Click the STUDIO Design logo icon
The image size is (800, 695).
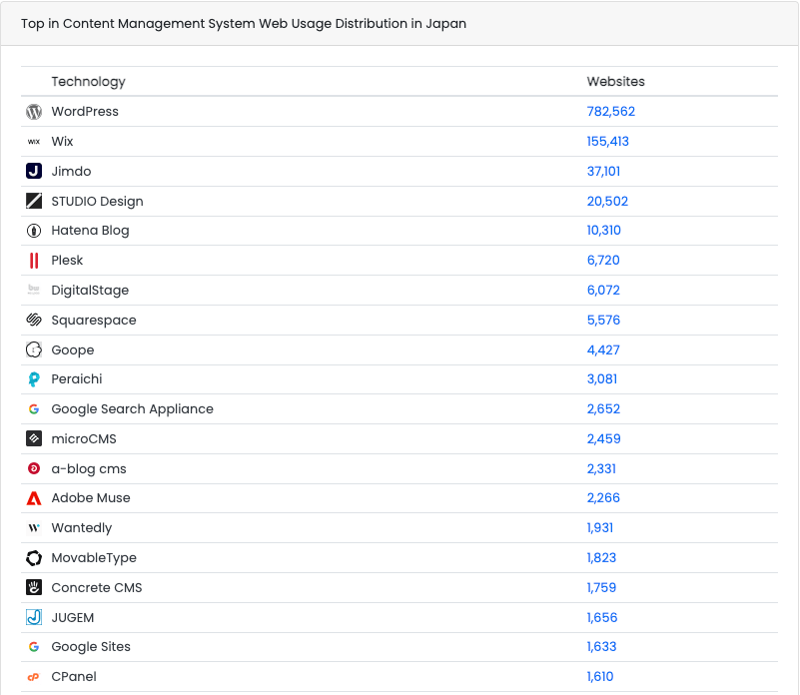coord(34,201)
